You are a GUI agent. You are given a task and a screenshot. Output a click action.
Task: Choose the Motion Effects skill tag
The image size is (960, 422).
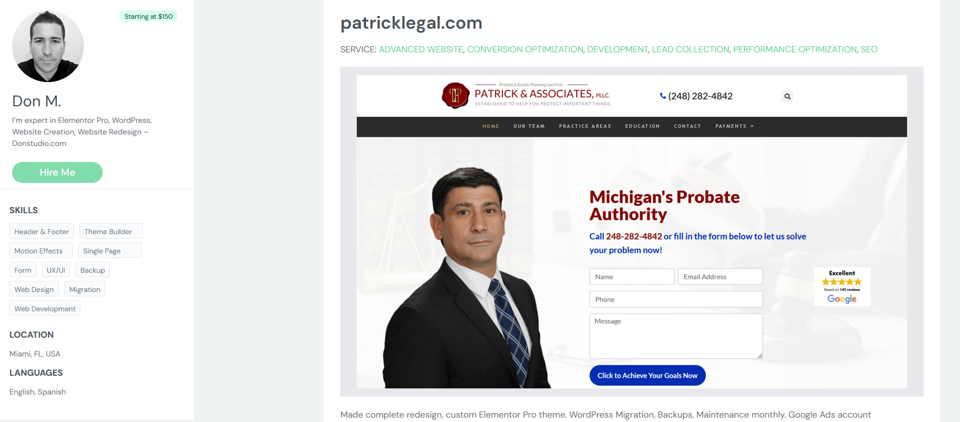pyautogui.click(x=41, y=251)
